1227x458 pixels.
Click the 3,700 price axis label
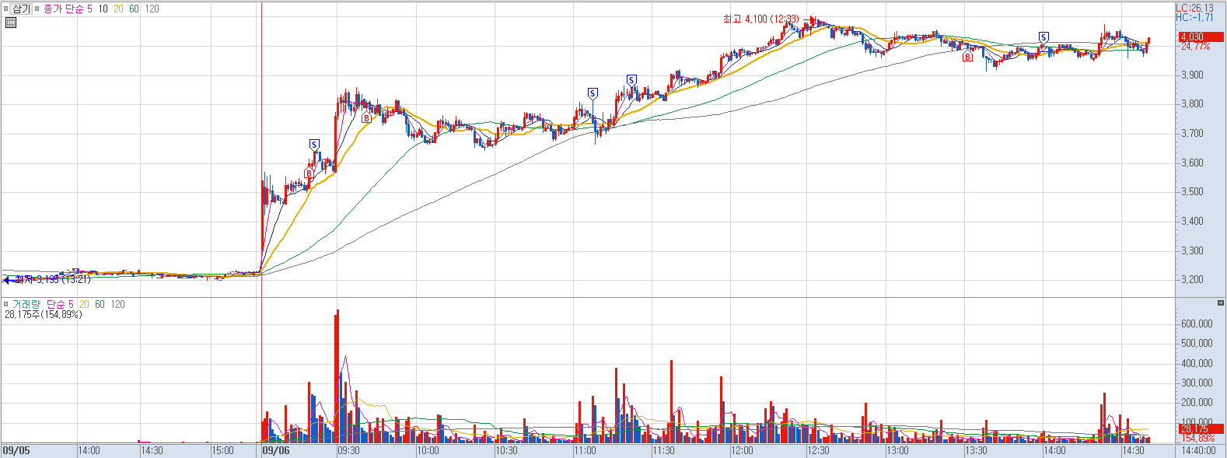point(1193,134)
